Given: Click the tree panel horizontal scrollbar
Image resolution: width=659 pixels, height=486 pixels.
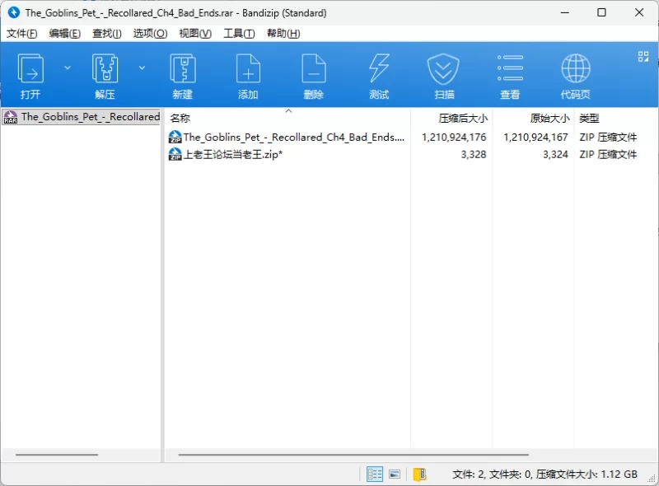Looking at the screenshot, I should click(x=57, y=455).
